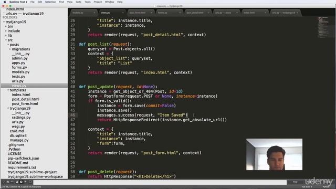Open db.sqlite3 in the sidebar
This screenshot has width=336, height=189.
(18, 135)
